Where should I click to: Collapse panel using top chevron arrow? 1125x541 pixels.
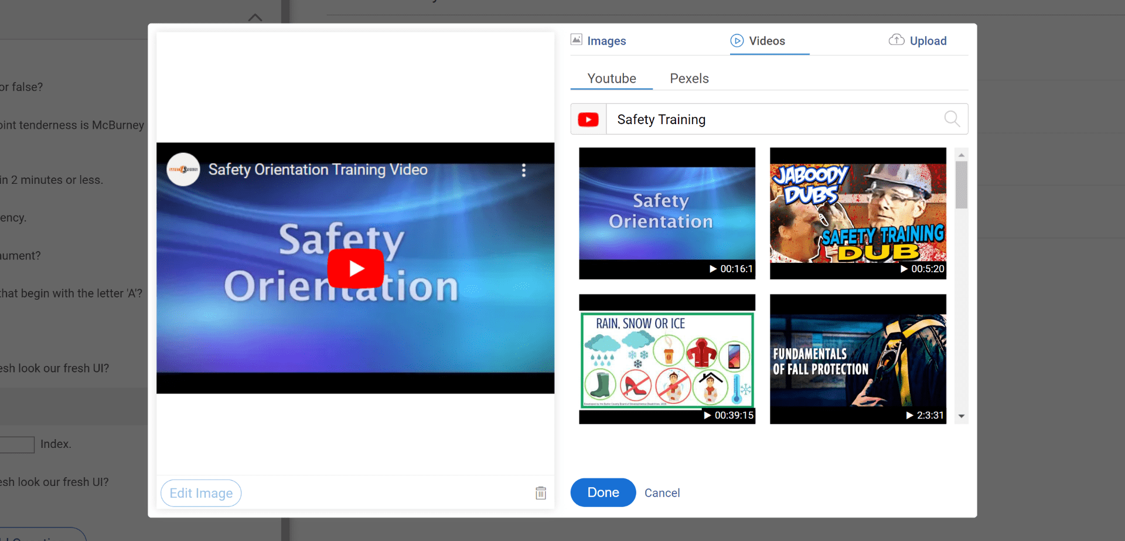(255, 18)
